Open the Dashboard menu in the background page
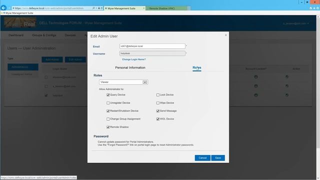Viewport: 320px width, 180px height. coord(16,35)
